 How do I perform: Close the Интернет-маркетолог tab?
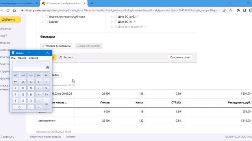point(37,4)
